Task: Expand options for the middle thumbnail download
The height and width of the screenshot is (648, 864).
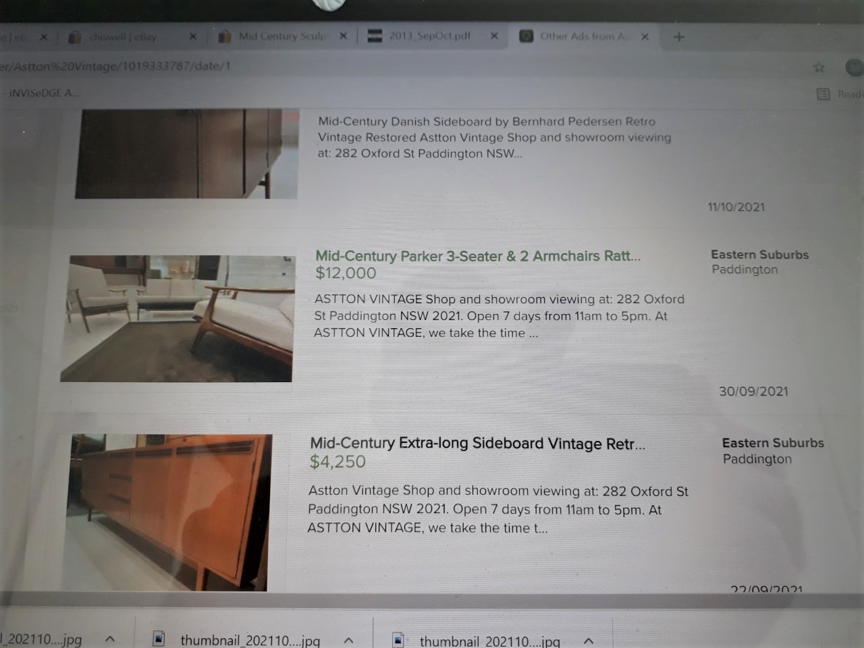Action: [348, 640]
